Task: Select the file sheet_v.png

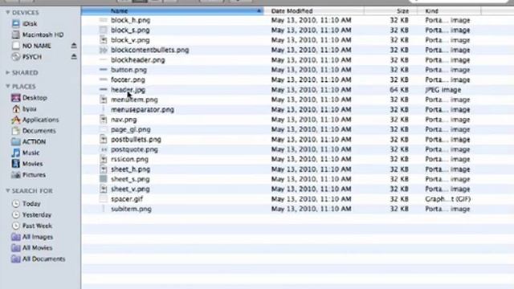Action: (x=130, y=189)
